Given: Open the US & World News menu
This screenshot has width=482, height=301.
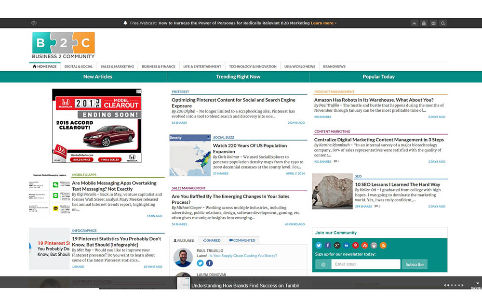Looking at the screenshot, I should tap(300, 66).
